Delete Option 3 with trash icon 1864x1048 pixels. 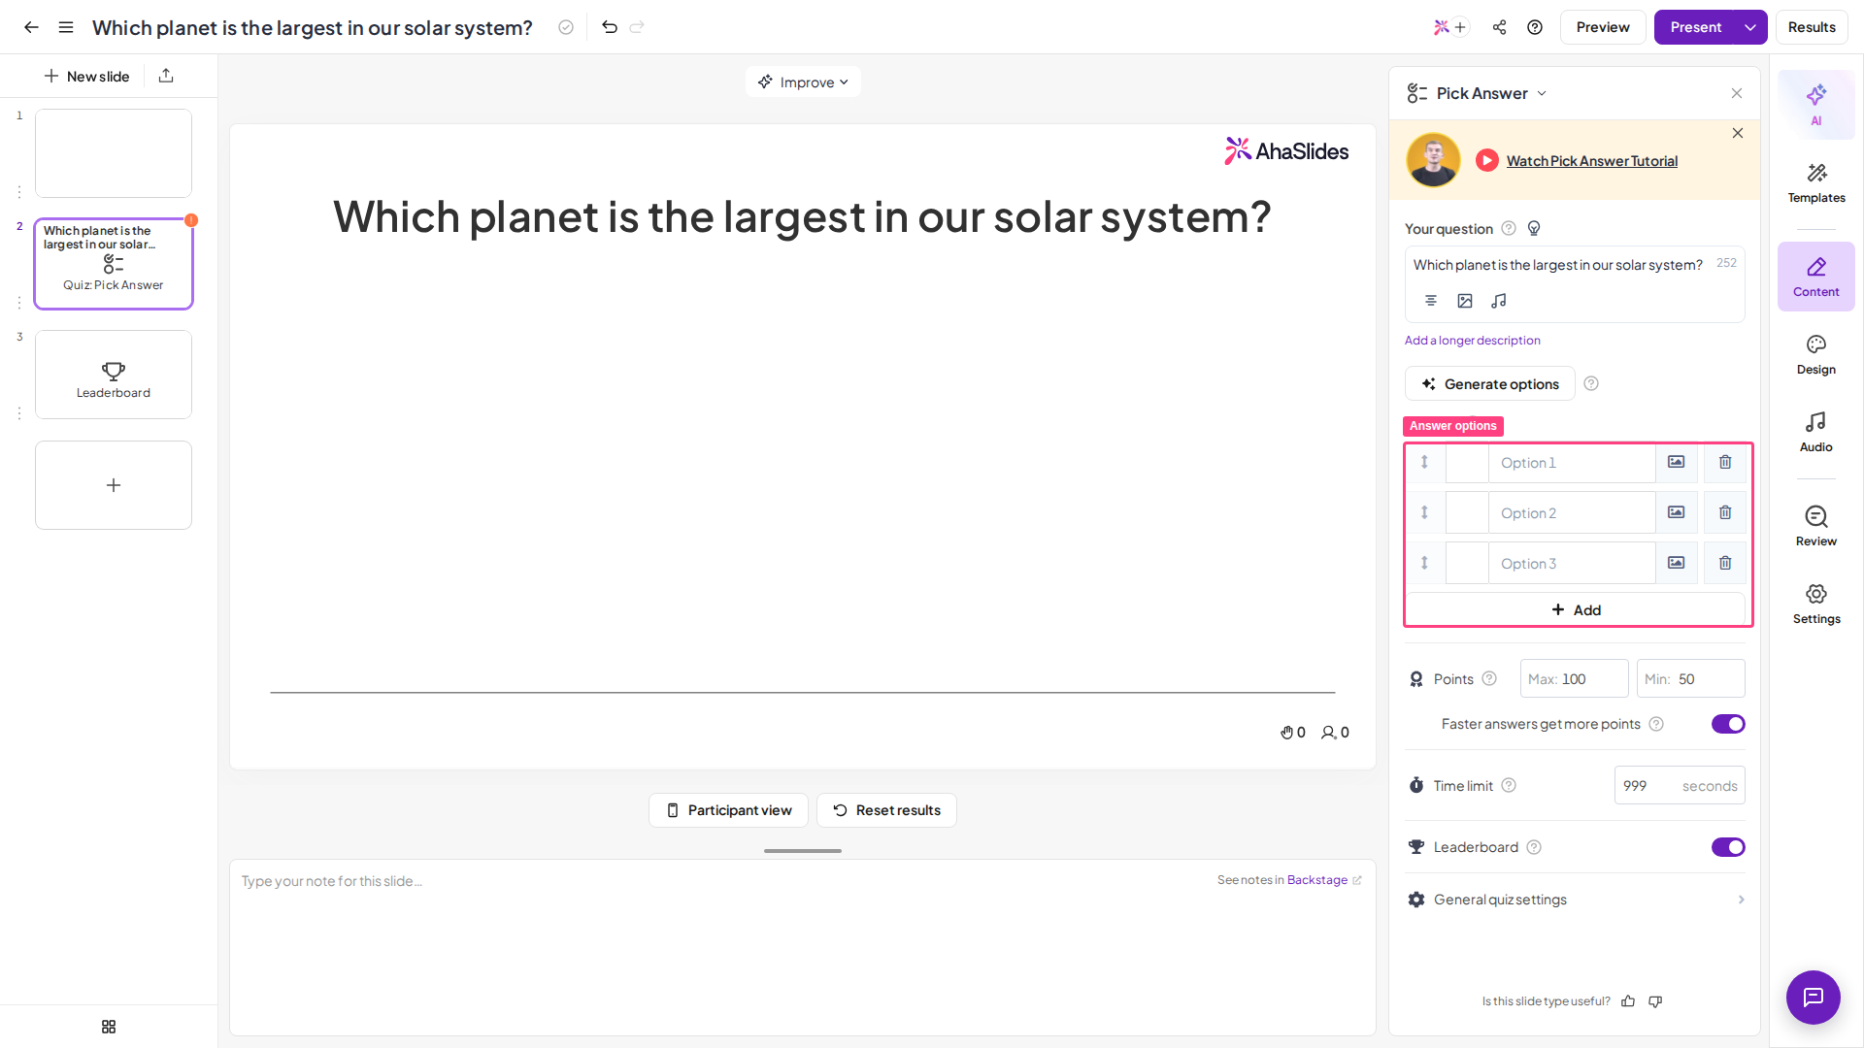1725,563
